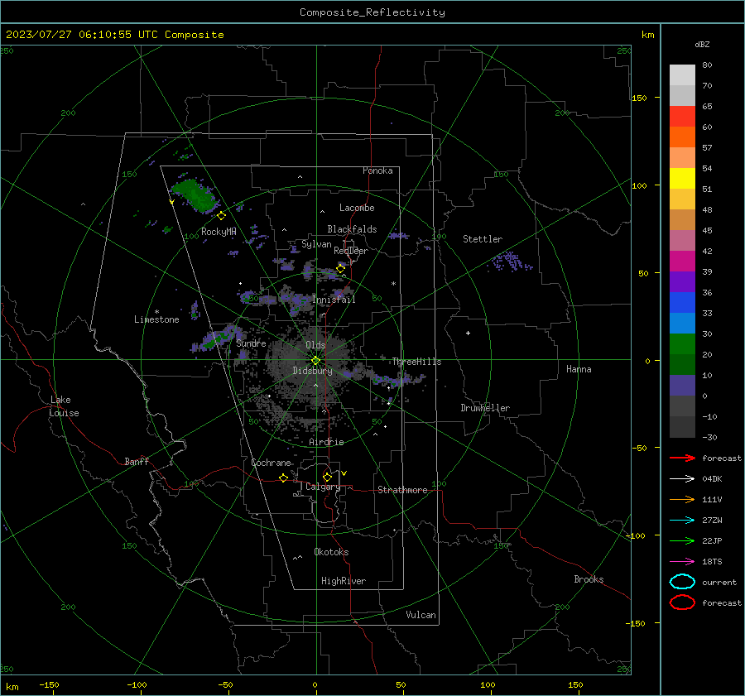Click the Sundre label
The height and width of the screenshot is (696, 745).
[x=251, y=343]
